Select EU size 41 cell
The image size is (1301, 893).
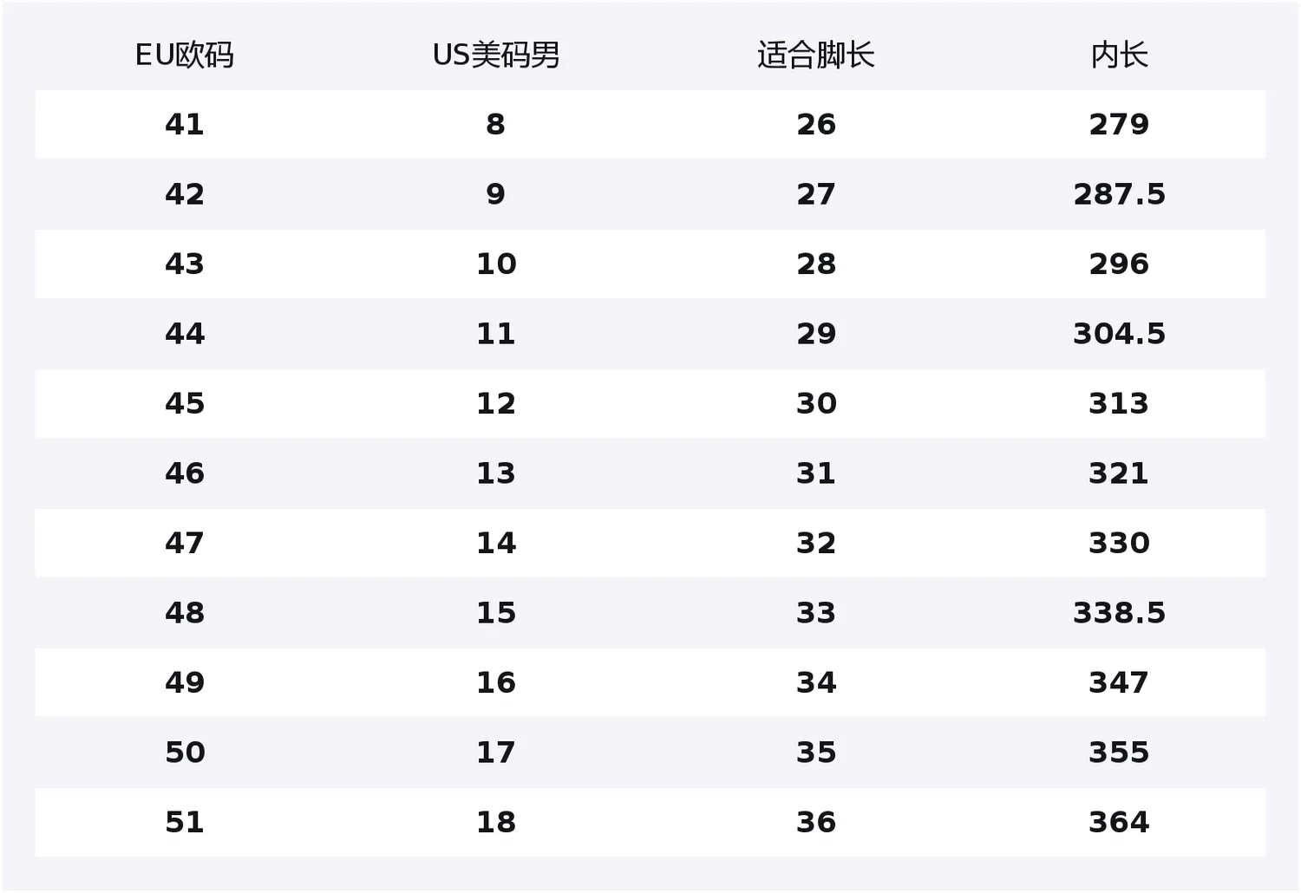pyautogui.click(x=185, y=125)
